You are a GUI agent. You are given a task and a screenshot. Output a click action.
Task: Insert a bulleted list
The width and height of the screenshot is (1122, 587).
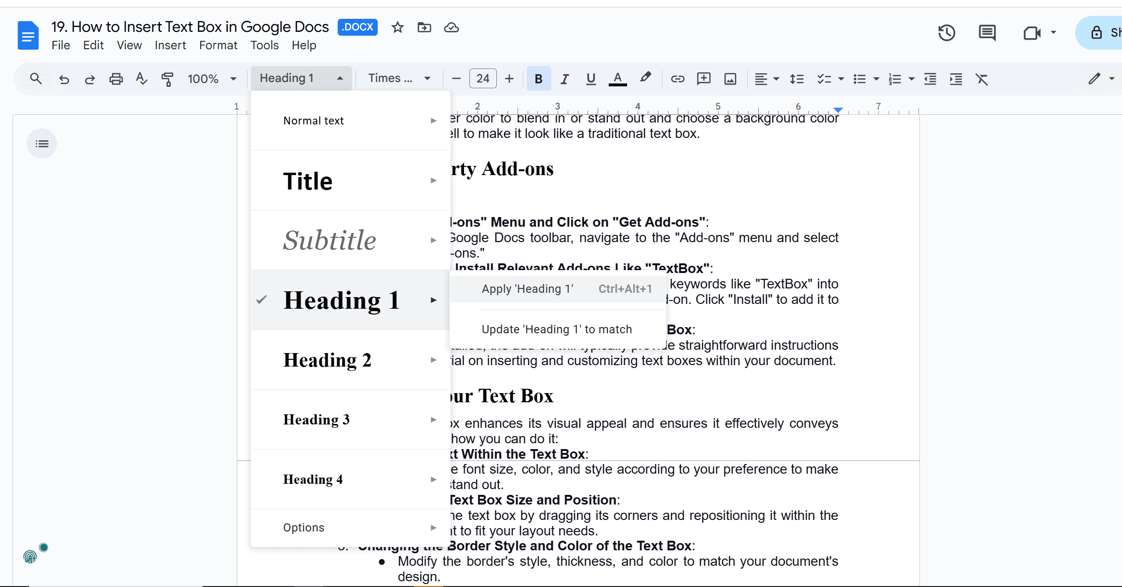tap(860, 79)
